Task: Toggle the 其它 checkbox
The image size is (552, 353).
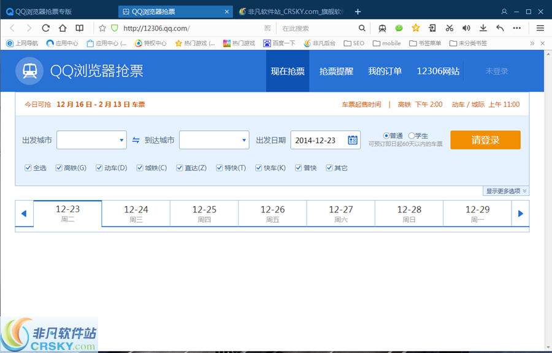Action: (329, 168)
